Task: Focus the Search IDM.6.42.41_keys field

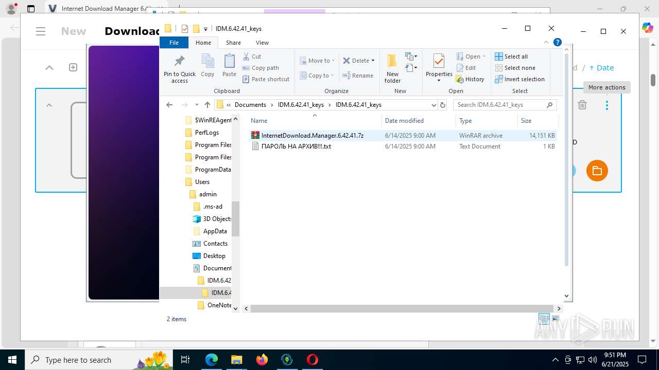Action: [x=505, y=105]
